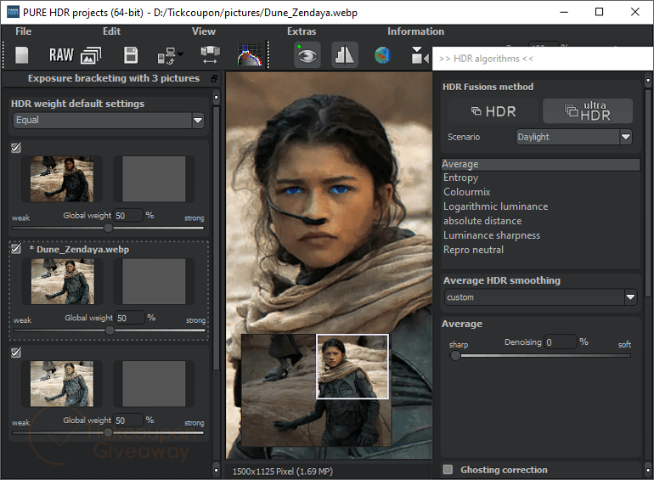
Task: Click the app icon in title bar
Action: (13, 11)
